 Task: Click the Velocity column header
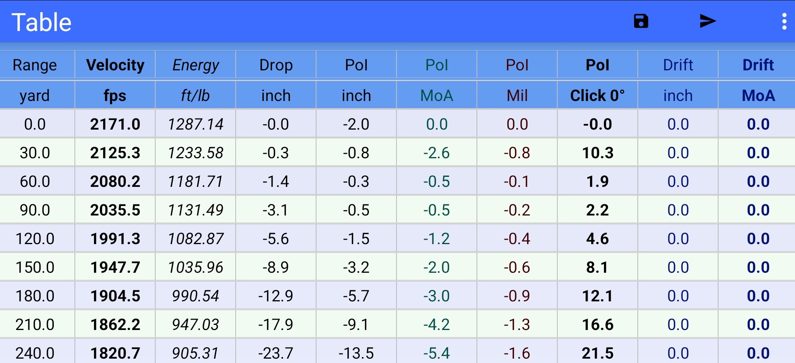pyautogui.click(x=115, y=65)
